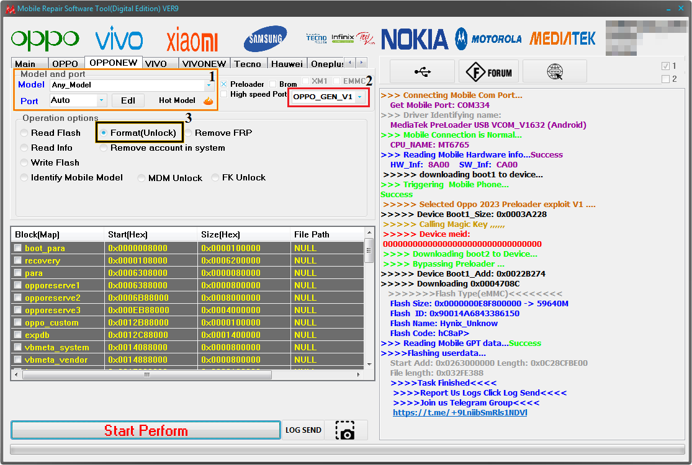The image size is (692, 465).
Task: Click the MediaTek brand logo
Action: click(x=562, y=38)
